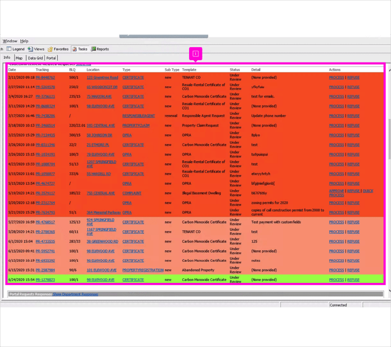Open the COMPLAINT type link
The height and width of the screenshot is (347, 391).
click(x=132, y=193)
